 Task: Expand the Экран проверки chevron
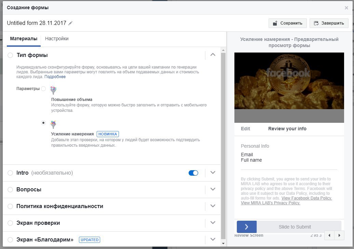tap(213, 223)
